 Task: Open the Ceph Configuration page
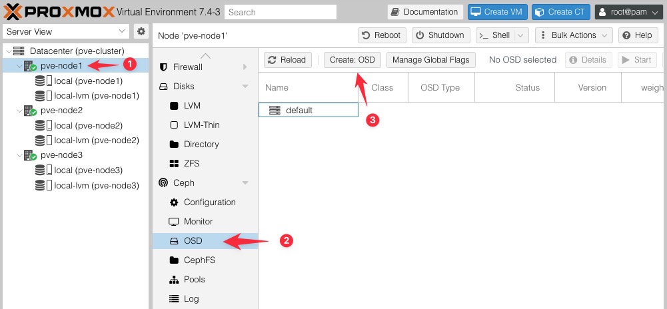205,202
